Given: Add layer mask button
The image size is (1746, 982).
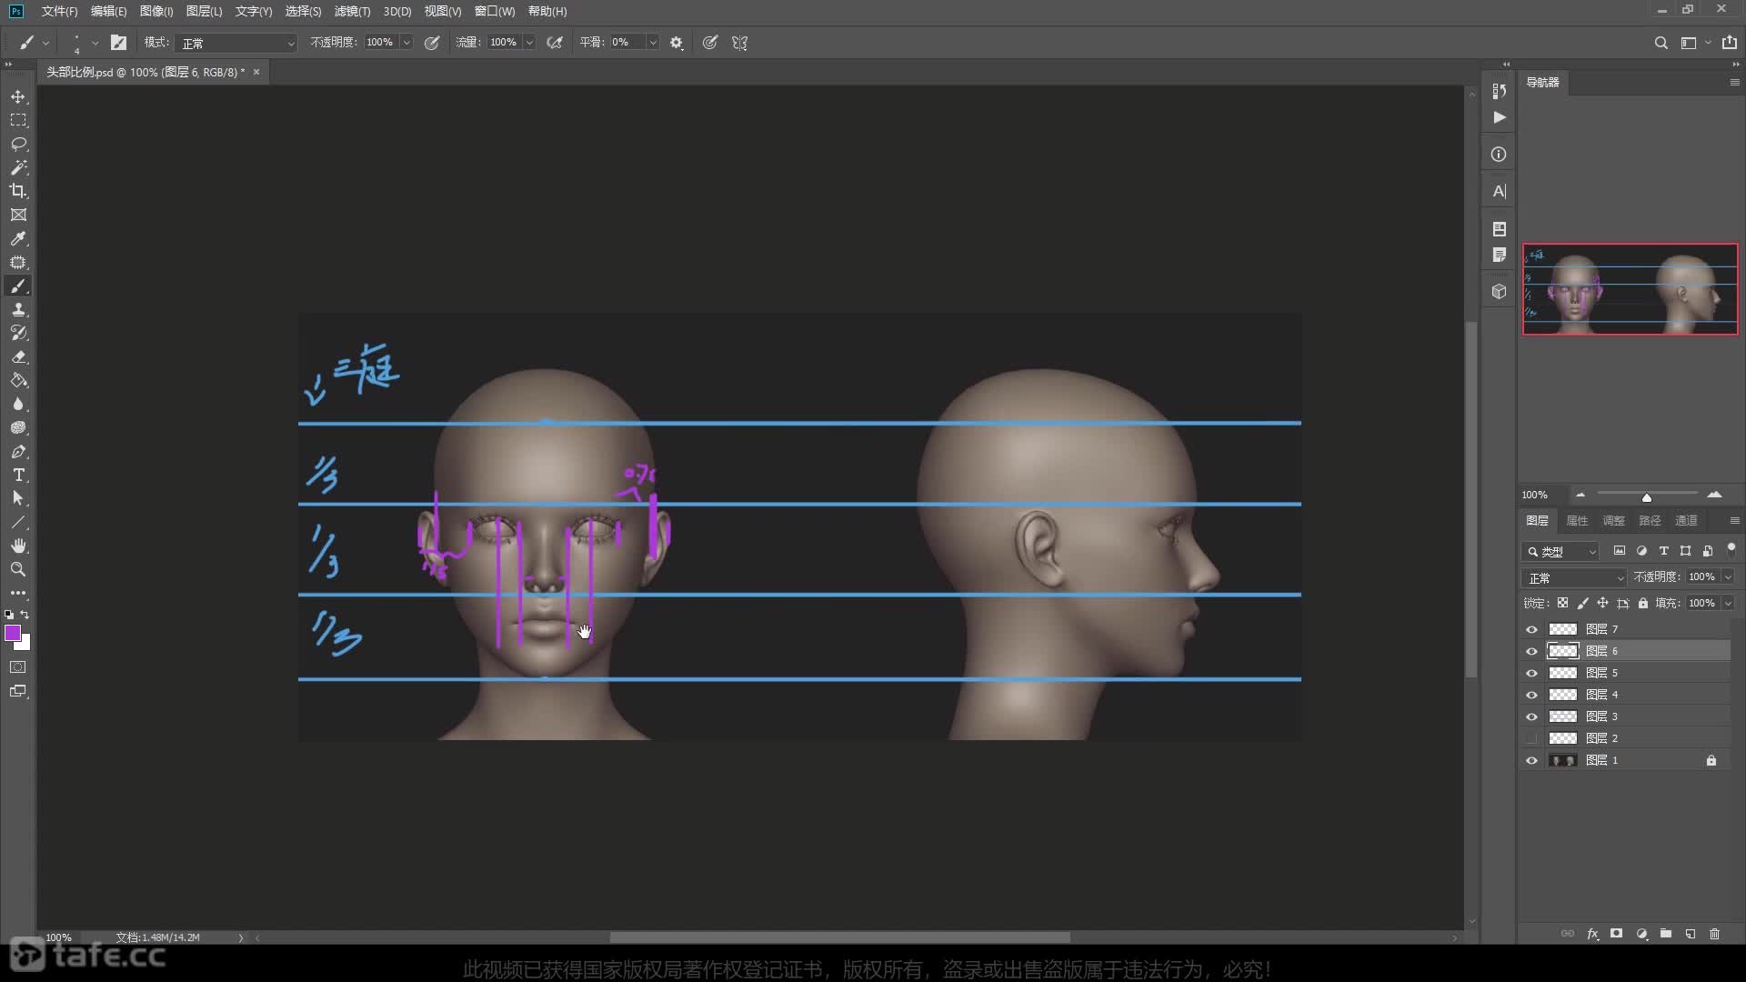Looking at the screenshot, I should (1616, 934).
